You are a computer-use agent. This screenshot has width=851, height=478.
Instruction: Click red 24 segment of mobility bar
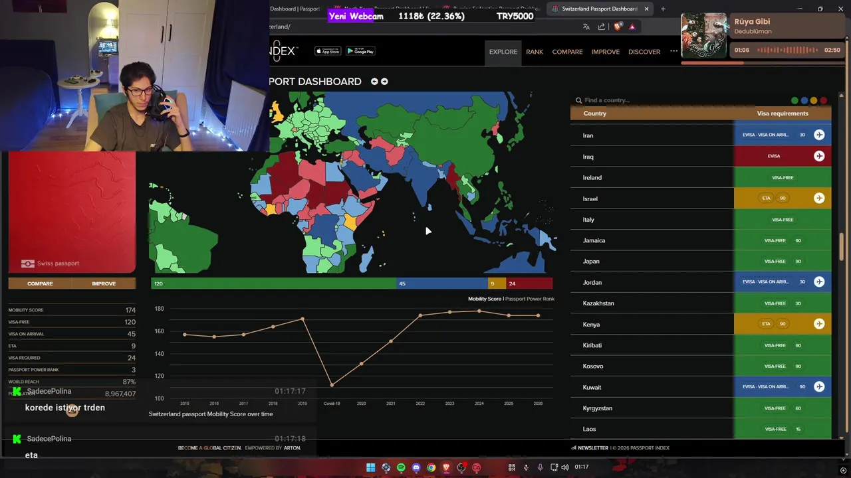tap(529, 283)
